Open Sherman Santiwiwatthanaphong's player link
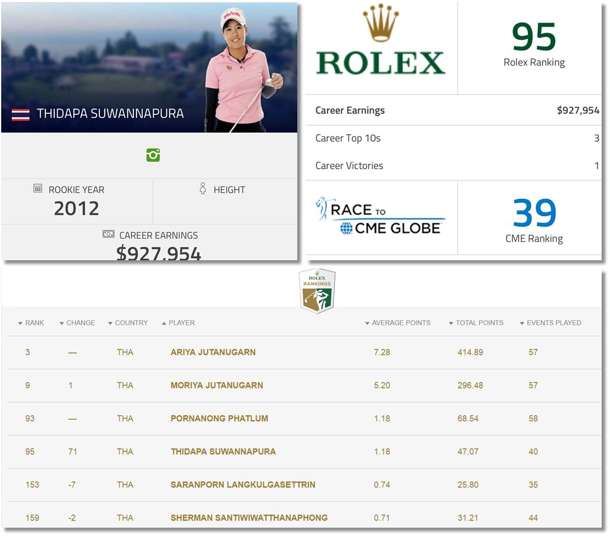 249,518
